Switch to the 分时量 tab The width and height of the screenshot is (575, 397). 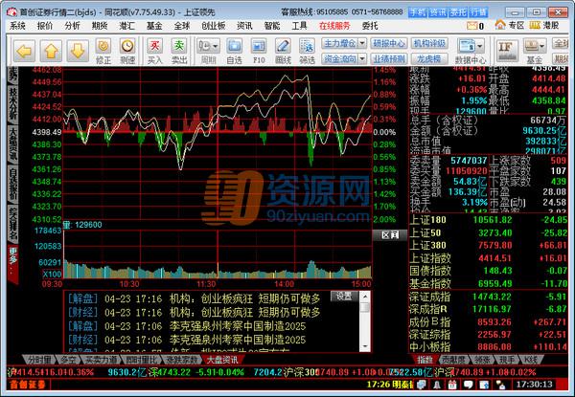(39, 360)
